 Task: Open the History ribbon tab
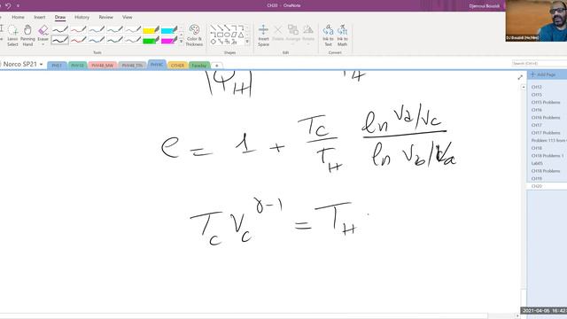[82, 17]
